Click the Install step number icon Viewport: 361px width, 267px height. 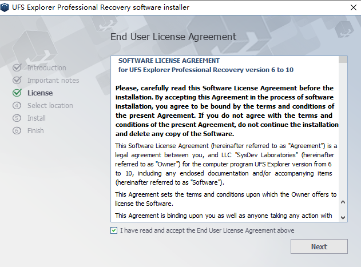pyautogui.click(x=17, y=118)
